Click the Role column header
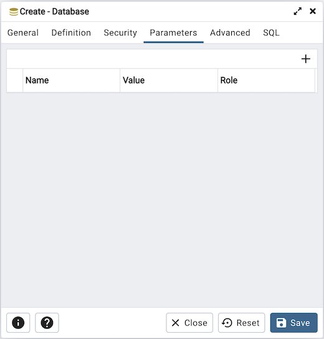324x339 pixels. tap(266, 80)
